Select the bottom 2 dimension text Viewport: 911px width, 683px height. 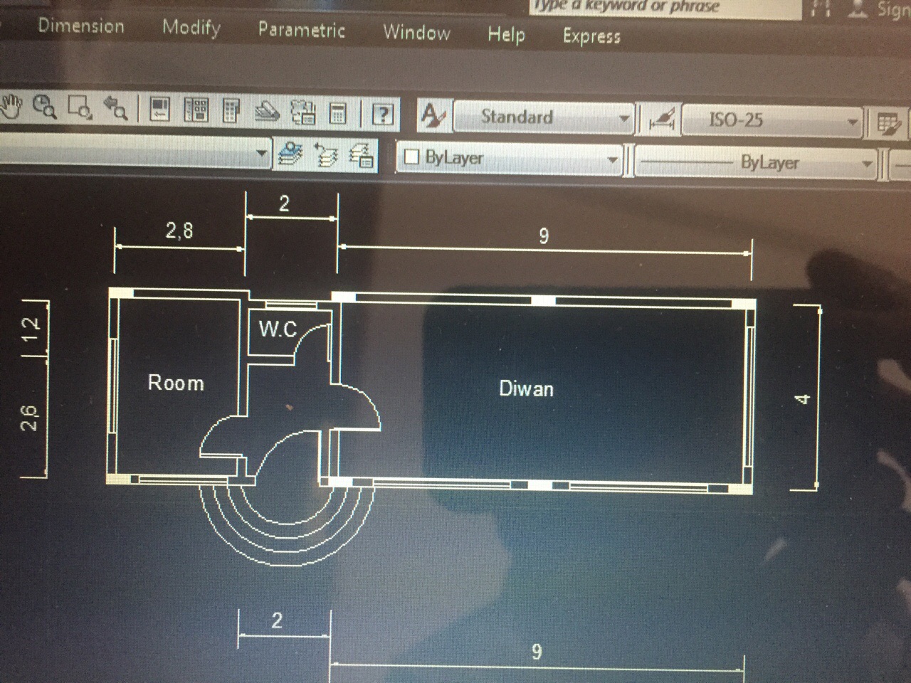pos(277,620)
